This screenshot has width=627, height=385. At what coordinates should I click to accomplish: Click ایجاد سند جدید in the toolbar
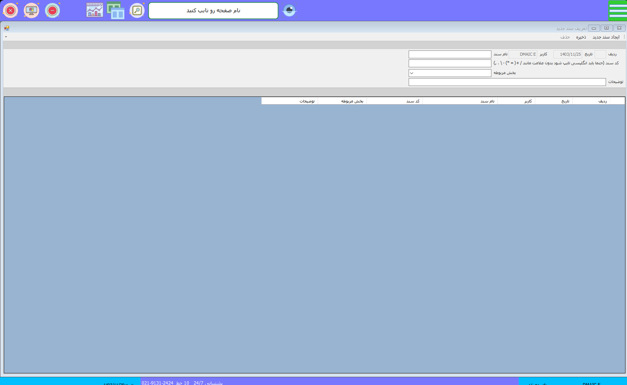[606, 37]
